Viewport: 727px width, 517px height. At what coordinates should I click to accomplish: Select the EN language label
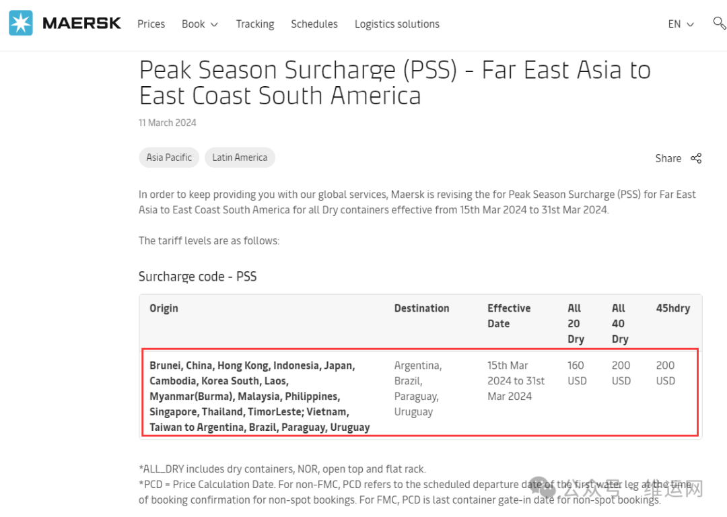coord(674,24)
